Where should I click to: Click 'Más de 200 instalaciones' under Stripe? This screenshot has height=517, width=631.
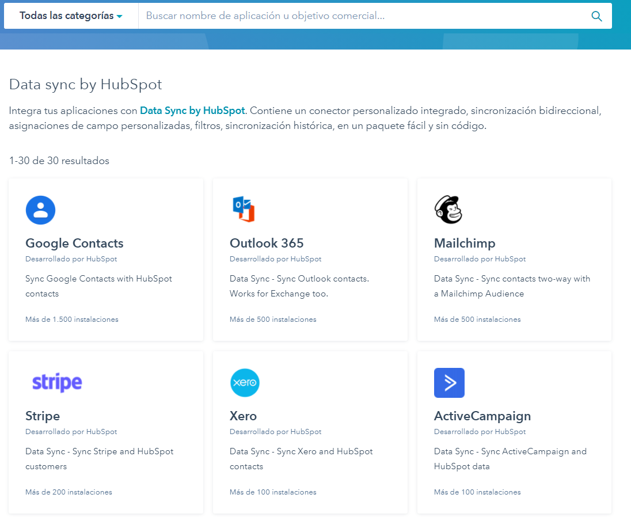point(69,492)
